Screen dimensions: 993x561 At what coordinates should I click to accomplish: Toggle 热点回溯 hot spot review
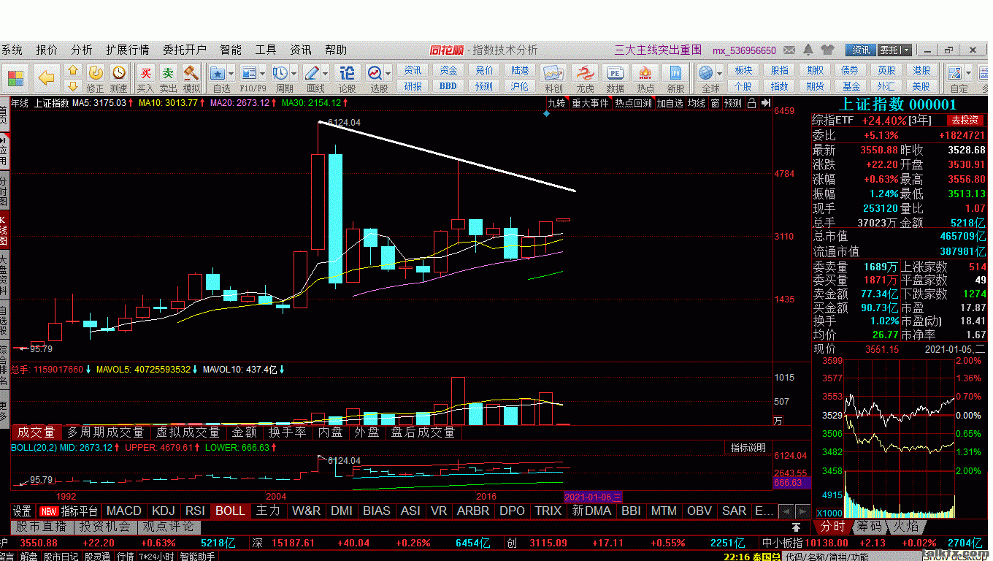coord(633,104)
